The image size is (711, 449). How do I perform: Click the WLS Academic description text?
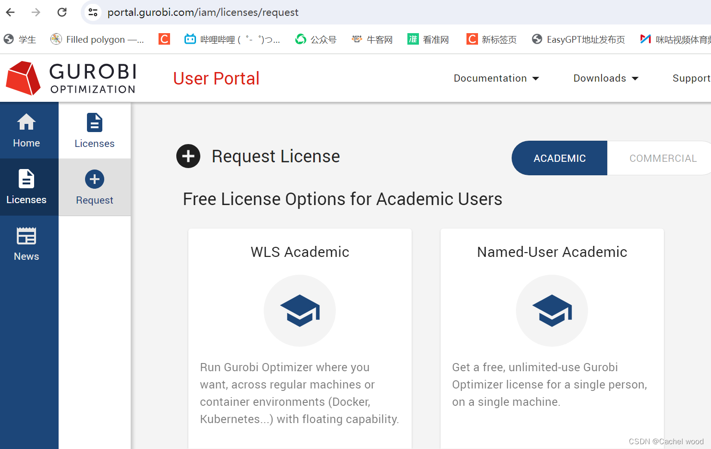[x=299, y=393]
